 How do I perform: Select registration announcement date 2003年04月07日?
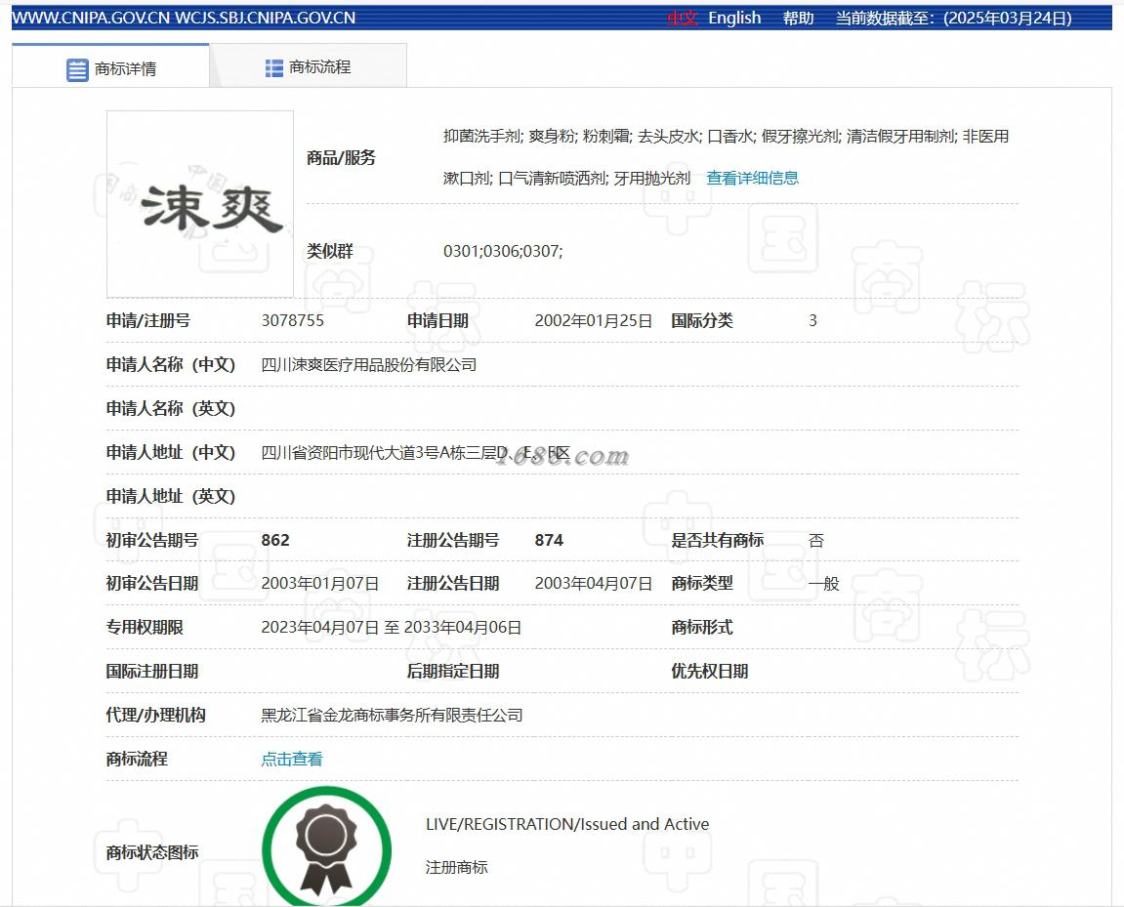(x=594, y=583)
